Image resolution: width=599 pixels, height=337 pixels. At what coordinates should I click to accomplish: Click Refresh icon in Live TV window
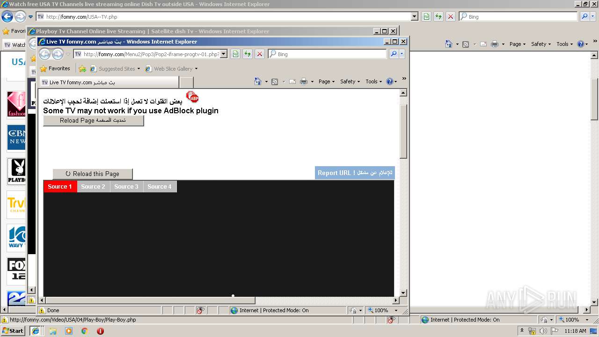point(248,54)
